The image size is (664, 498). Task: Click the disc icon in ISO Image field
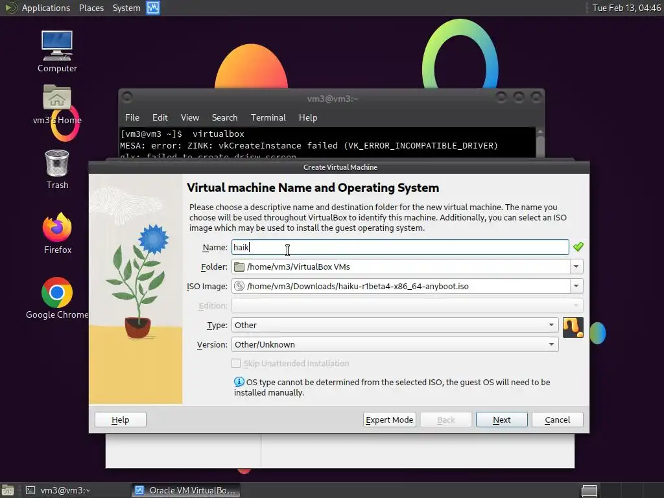pos(239,286)
